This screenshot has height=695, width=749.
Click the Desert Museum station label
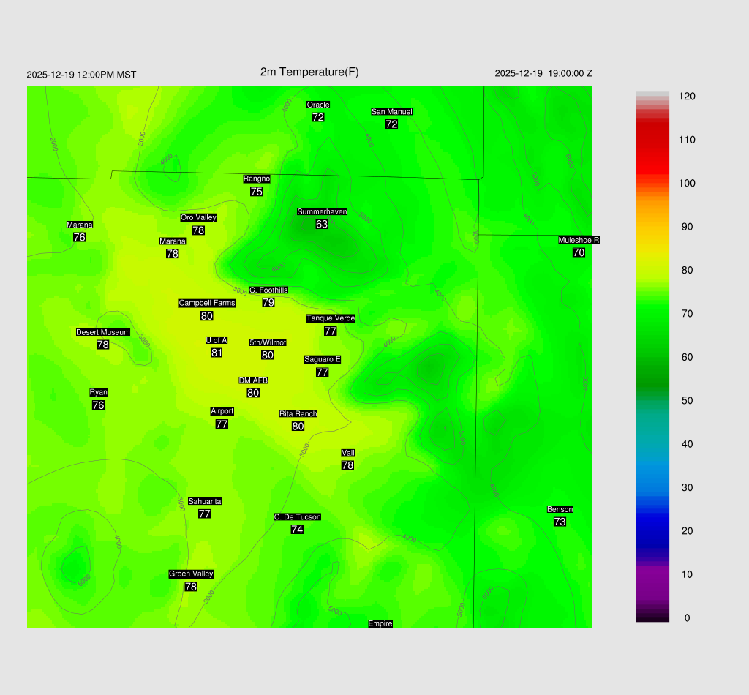coord(103,332)
